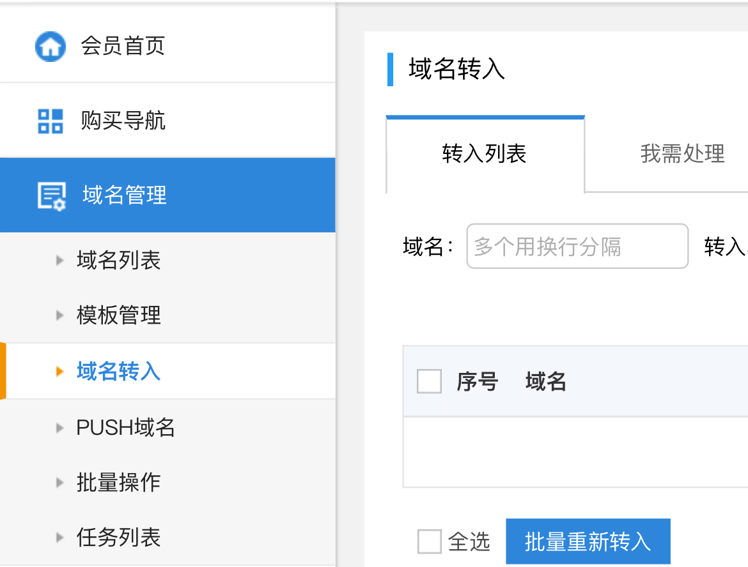The width and height of the screenshot is (748, 567).
Task: Open the 购买导航 menu item
Action: (x=123, y=121)
